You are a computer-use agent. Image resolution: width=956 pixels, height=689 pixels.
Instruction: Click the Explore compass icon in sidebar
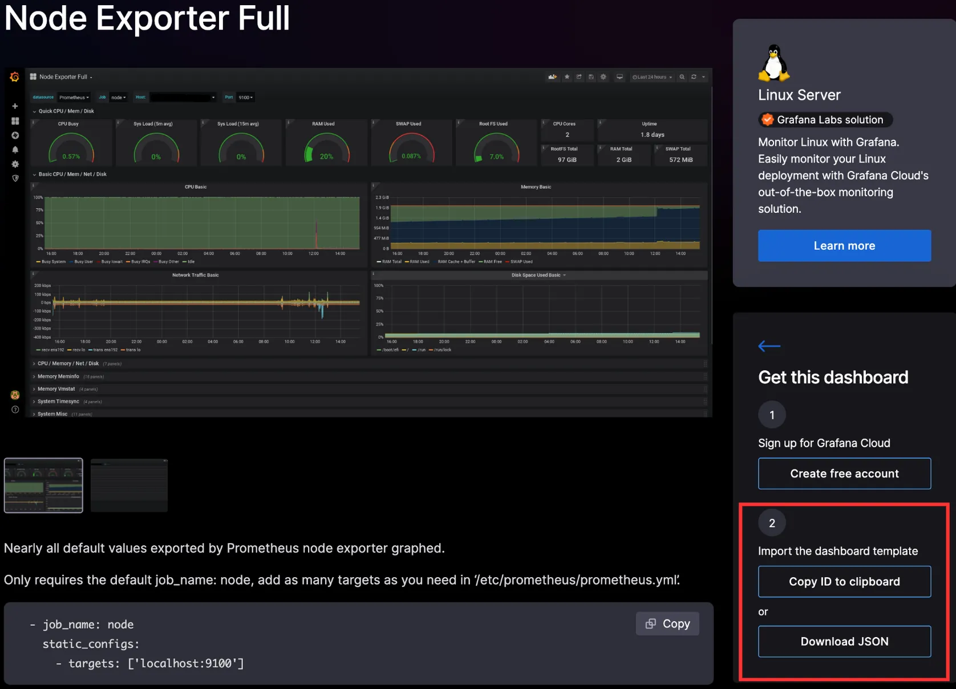[15, 135]
